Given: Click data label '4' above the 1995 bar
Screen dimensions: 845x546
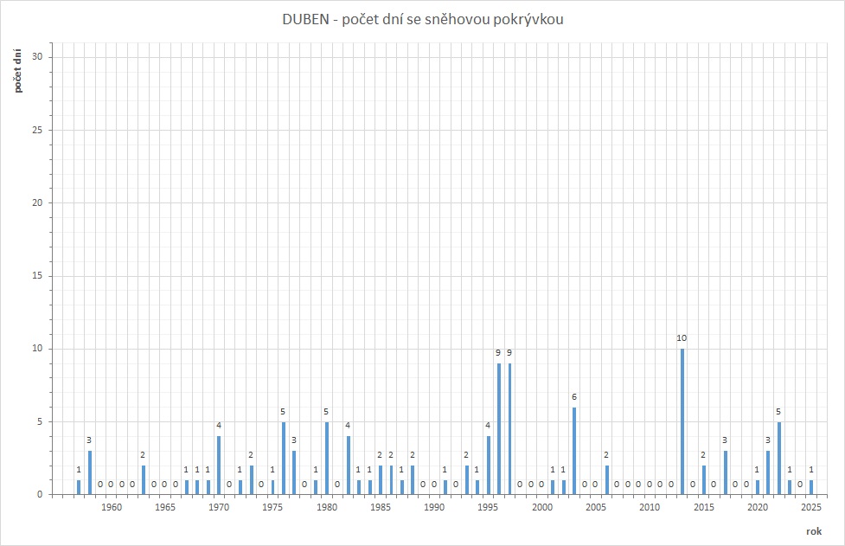Looking at the screenshot, I should [488, 425].
